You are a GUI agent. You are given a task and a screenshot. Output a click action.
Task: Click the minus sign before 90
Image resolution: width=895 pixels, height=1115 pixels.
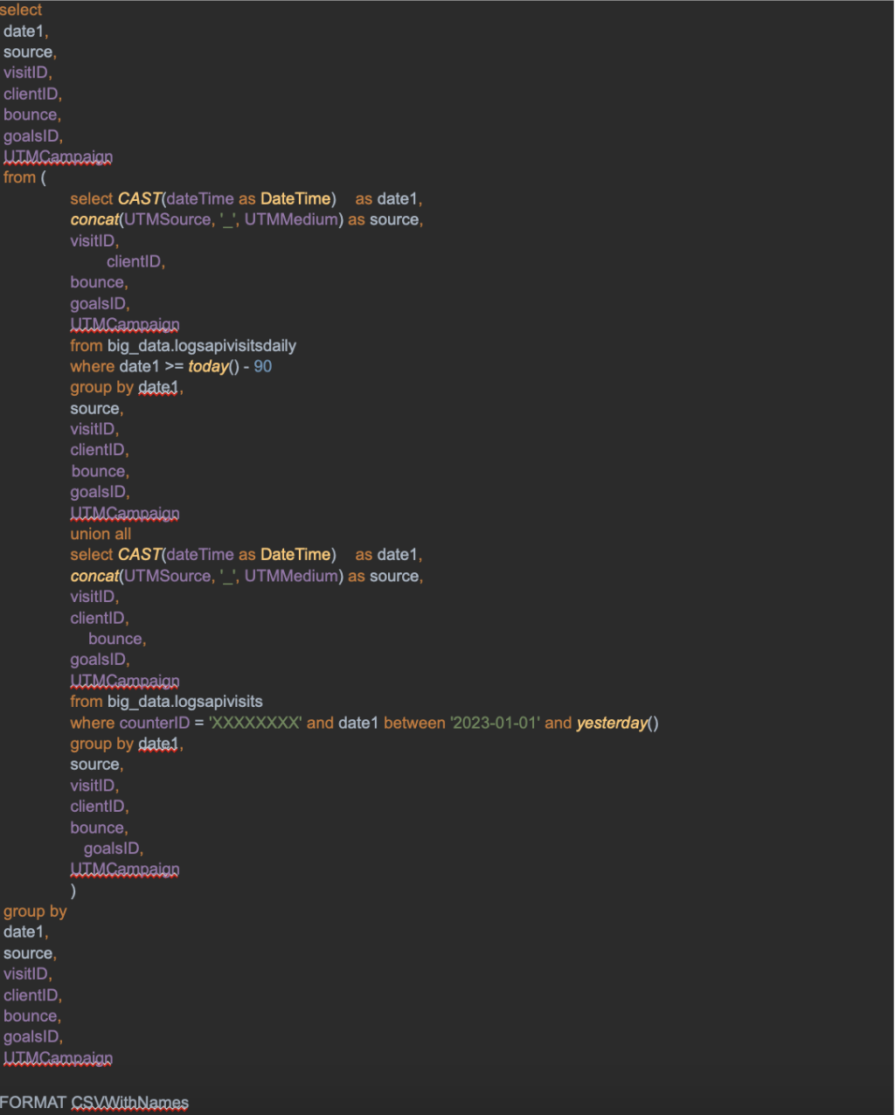(246, 366)
